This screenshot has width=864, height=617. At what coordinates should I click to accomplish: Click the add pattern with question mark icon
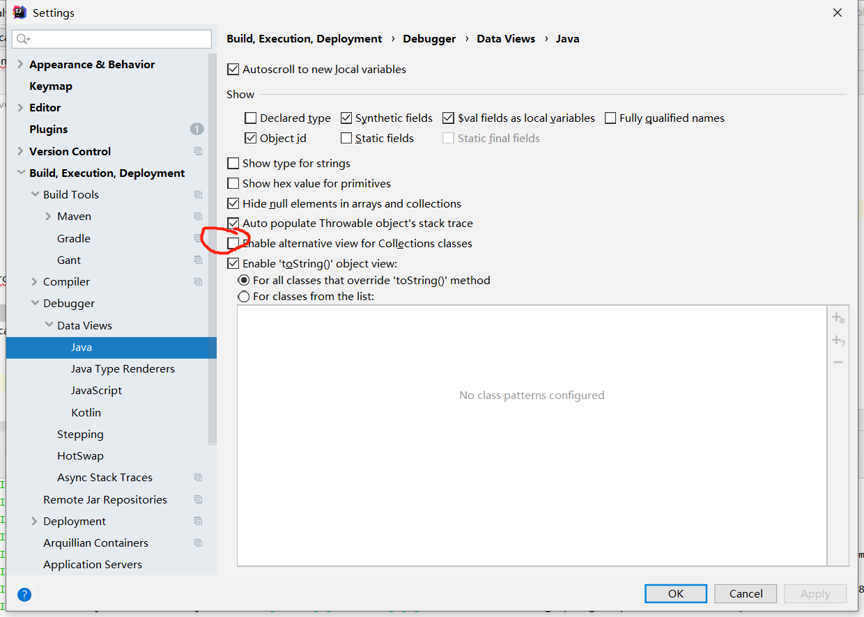click(838, 341)
